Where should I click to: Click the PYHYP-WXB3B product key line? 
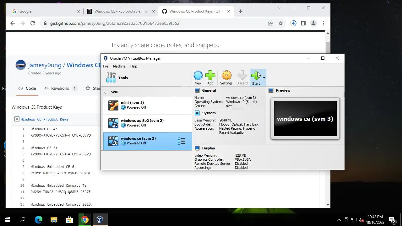(61, 173)
